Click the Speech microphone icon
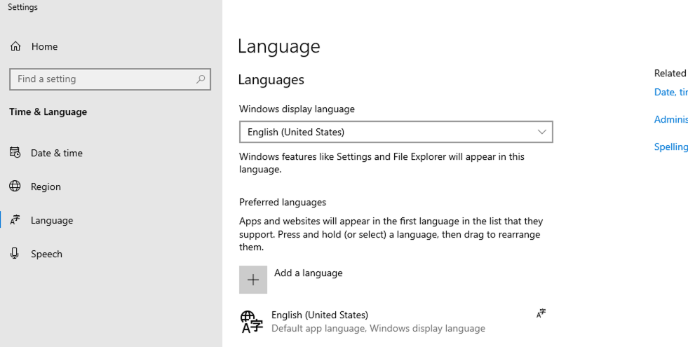688x347 pixels. point(15,254)
